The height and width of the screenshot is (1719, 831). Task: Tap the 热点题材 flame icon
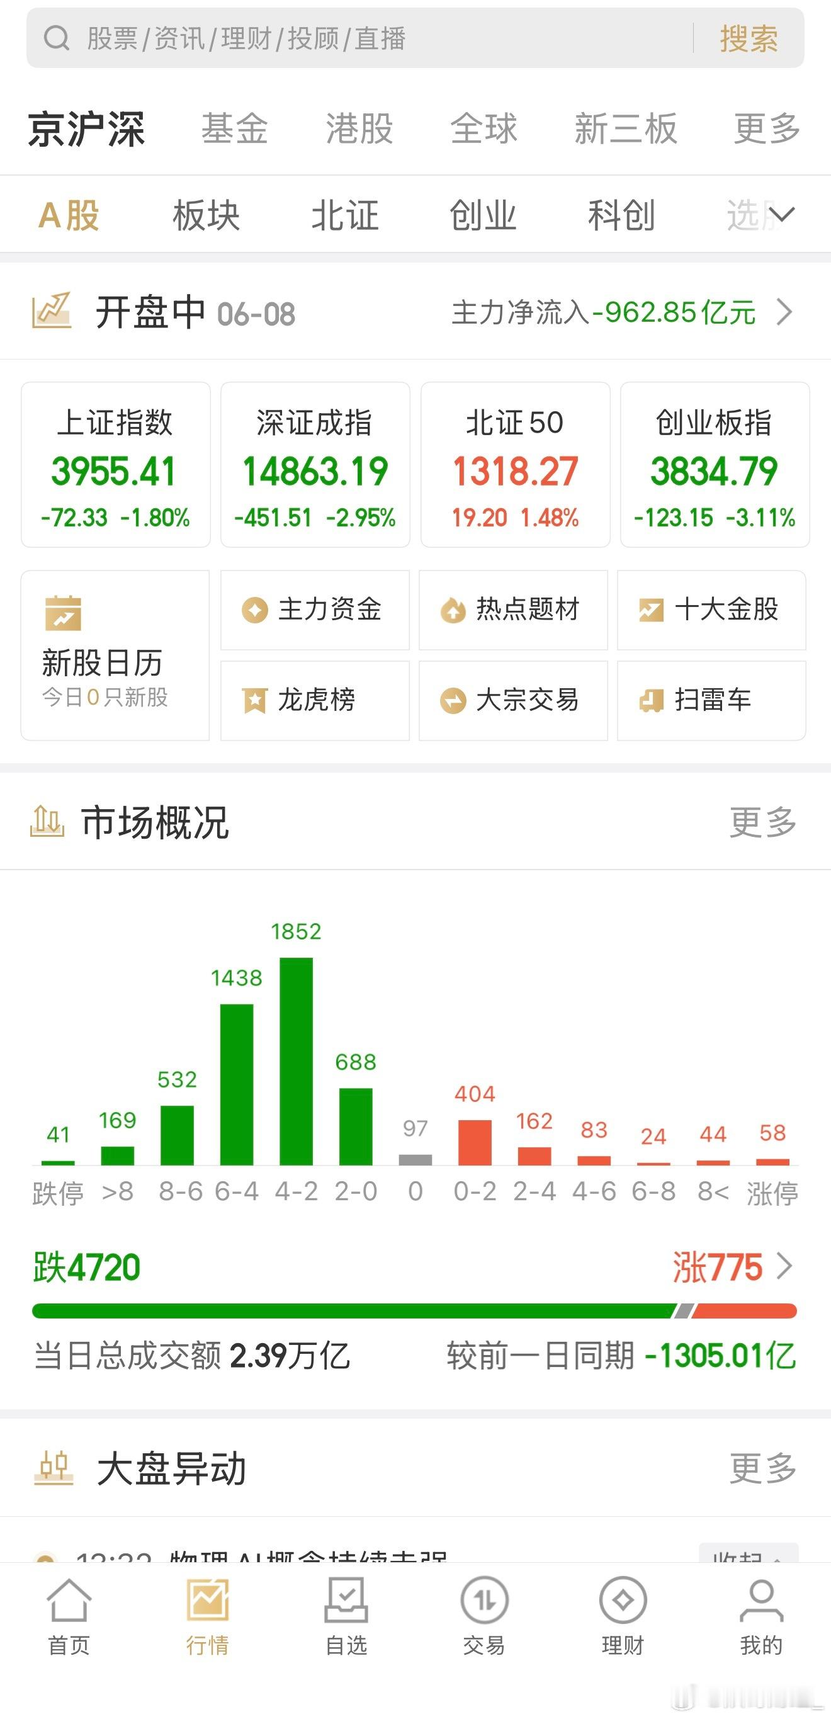[x=453, y=610]
